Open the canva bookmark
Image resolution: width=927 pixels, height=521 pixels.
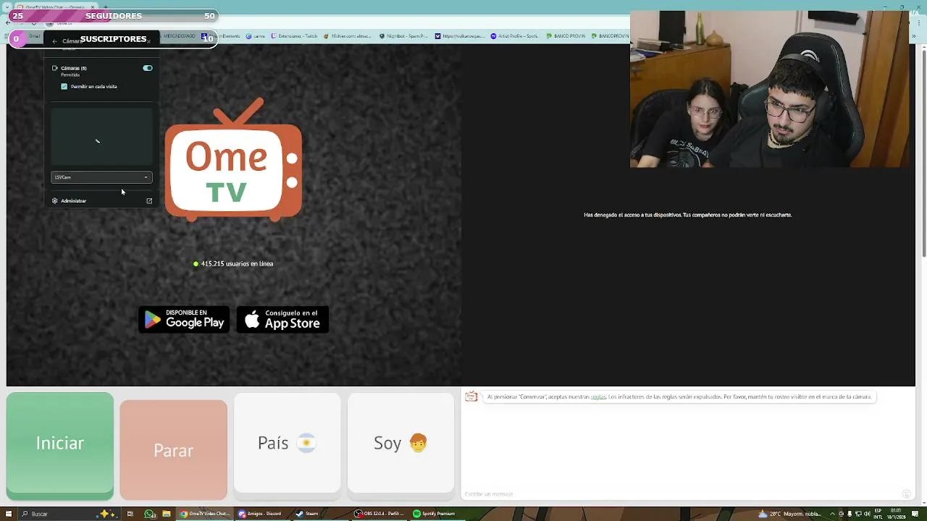[x=256, y=35]
